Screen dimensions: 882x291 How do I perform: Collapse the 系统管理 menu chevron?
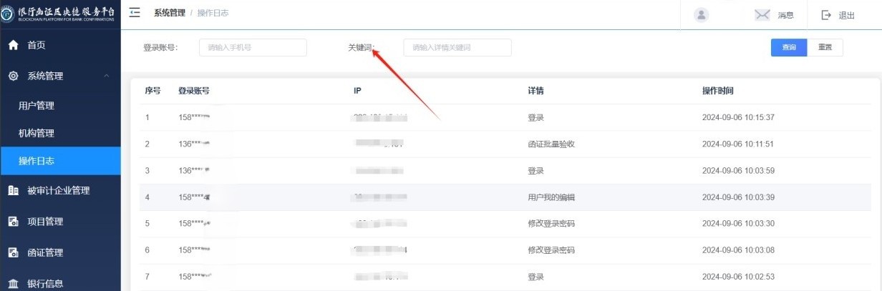pos(106,76)
